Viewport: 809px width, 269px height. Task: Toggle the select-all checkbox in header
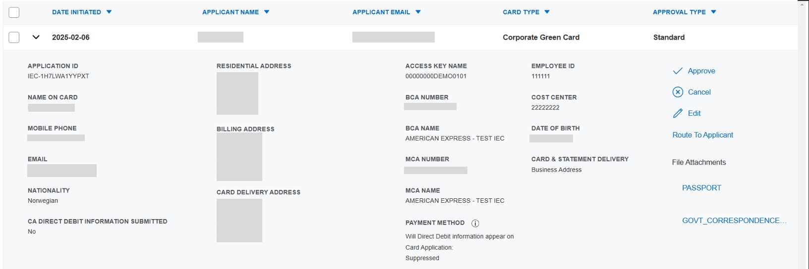point(14,12)
